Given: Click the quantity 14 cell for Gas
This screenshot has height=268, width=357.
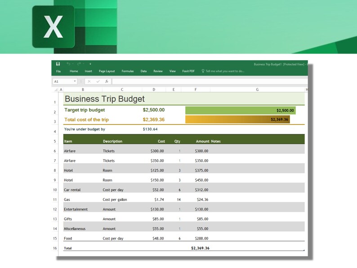Looking at the screenshot, I should (x=179, y=200).
